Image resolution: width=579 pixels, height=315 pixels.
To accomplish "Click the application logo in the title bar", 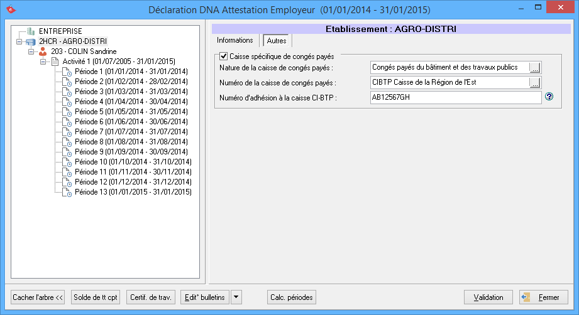I will [x=9, y=9].
